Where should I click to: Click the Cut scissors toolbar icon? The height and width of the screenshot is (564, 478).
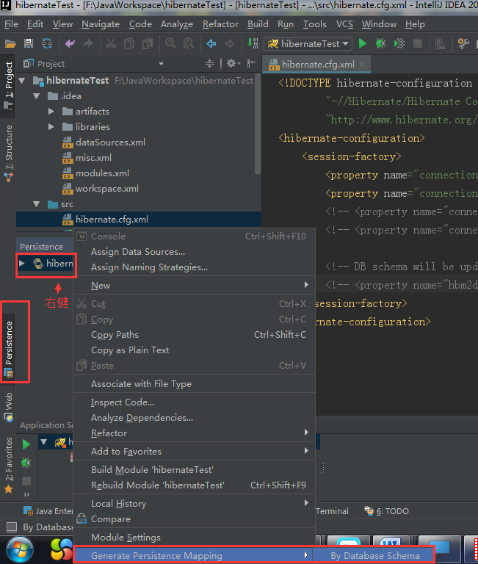111,43
